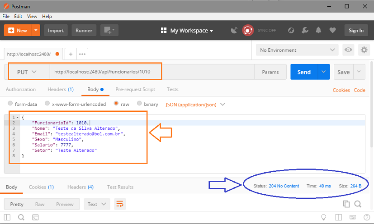The height and width of the screenshot is (224, 374).
Task: Open keyboard shortcuts icon
Action: (353, 217)
